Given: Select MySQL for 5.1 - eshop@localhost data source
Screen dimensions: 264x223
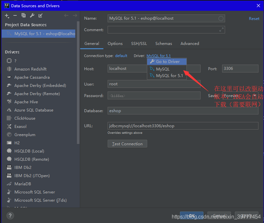Looking at the screenshot, I should point(38,33).
